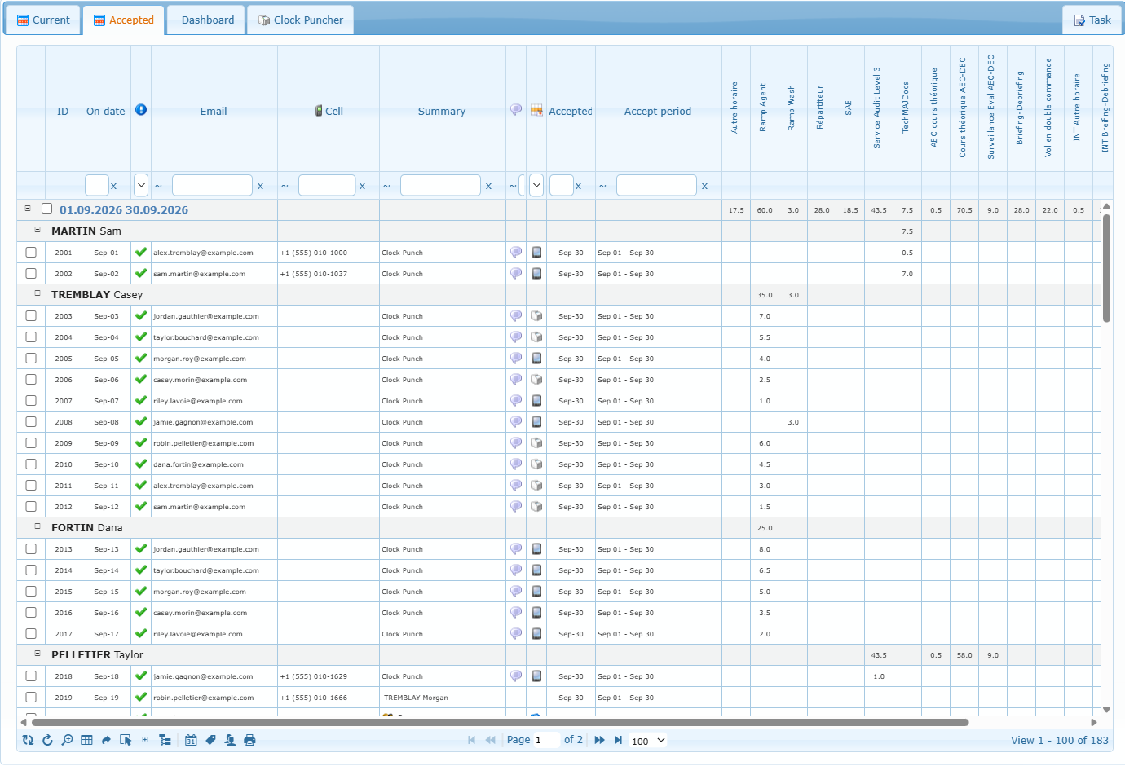
Task: Tick the checkbox for row 2005
Action: (x=31, y=359)
